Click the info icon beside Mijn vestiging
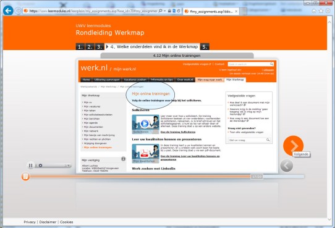This screenshot has height=228, width=335. [x=123, y=159]
